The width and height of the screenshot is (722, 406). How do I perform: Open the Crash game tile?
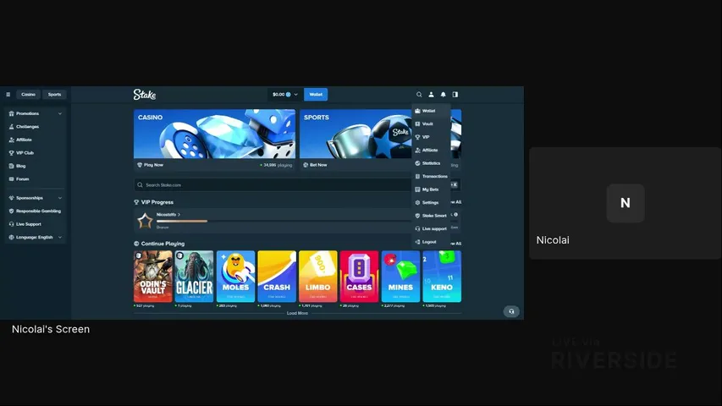click(x=277, y=277)
